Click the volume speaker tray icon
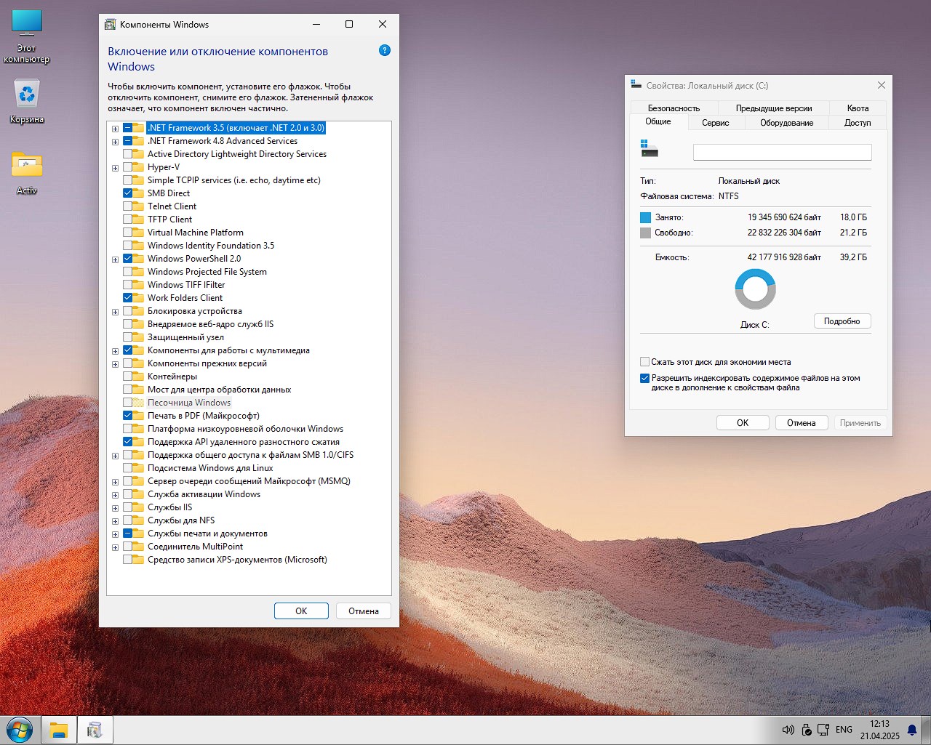Viewport: 931px width, 745px height. (787, 730)
